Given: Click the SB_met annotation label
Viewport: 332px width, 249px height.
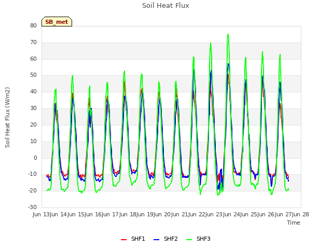Looking at the screenshot, I should click(57, 22).
